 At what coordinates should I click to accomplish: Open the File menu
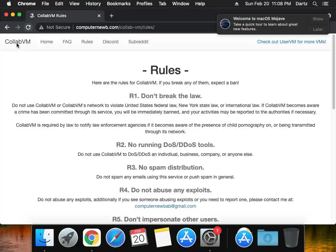[45, 4]
